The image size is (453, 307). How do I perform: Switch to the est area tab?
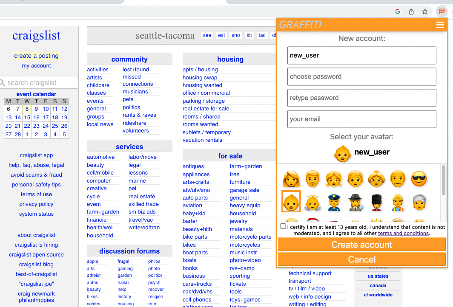coord(221,35)
